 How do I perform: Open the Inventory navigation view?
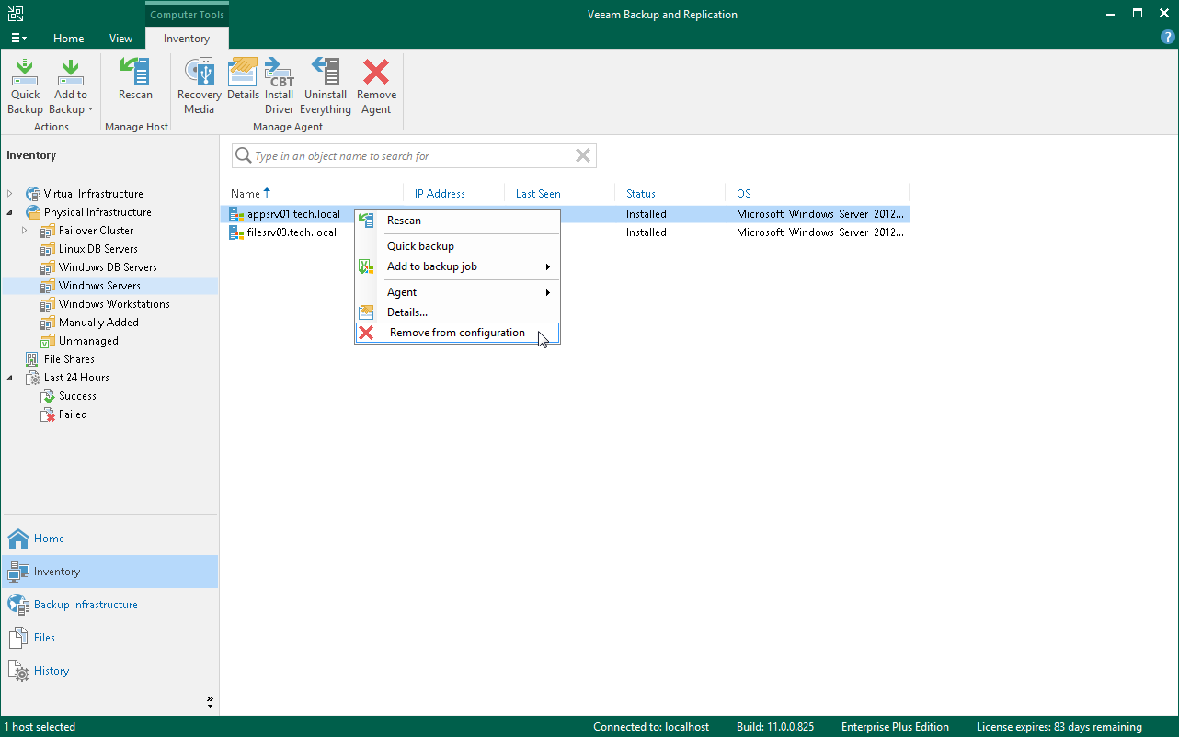click(109, 572)
